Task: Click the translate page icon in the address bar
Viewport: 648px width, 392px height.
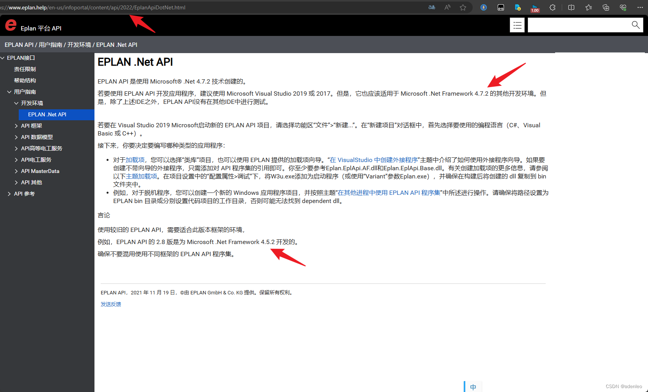Action: pos(432,7)
